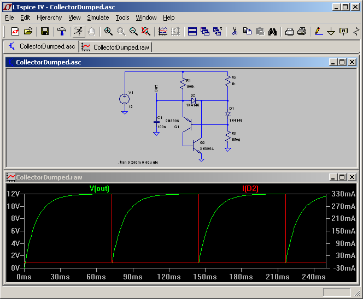
Task: Maximize the LTspice IV main window
Action: point(345,7)
